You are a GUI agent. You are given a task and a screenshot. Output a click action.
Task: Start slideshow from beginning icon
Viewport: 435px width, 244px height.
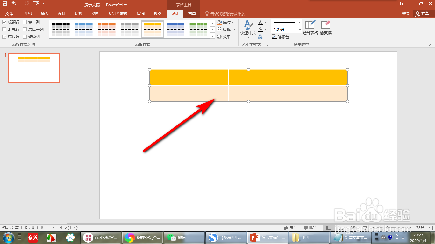pyautogui.click(x=36, y=4)
